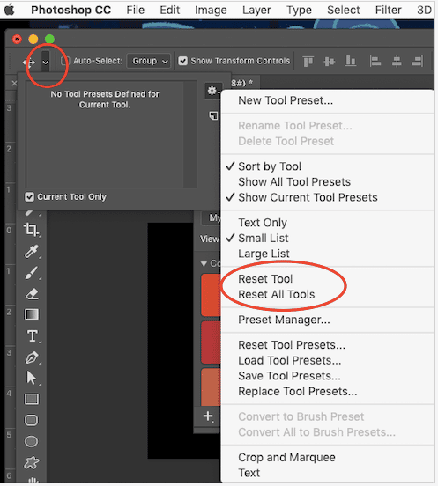The height and width of the screenshot is (486, 438).
Task: Open the Apple menu
Action: [10, 10]
